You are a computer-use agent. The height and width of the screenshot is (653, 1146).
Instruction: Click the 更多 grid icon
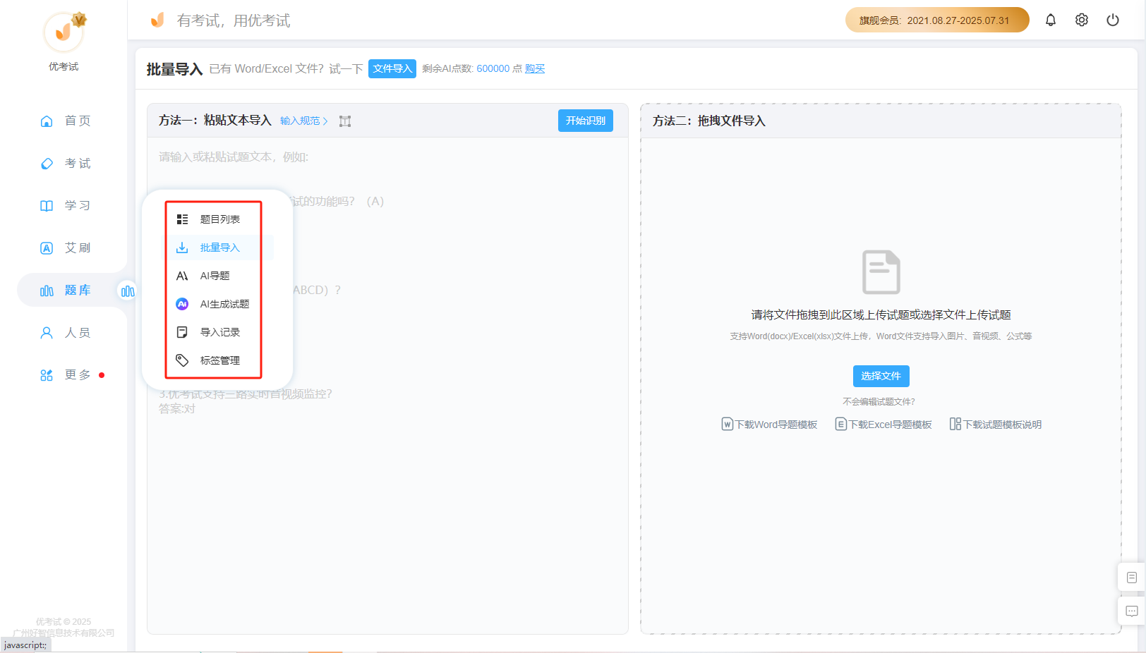tap(47, 375)
